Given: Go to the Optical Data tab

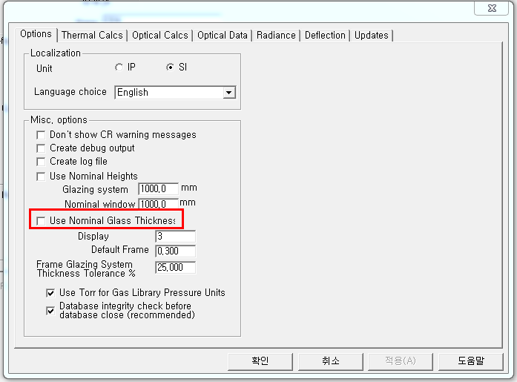Looking at the screenshot, I should [x=223, y=35].
